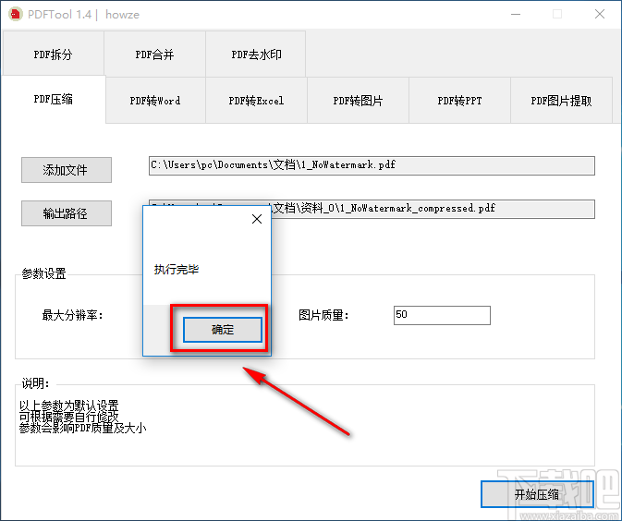Select the PDF去水印 tab
Image resolution: width=622 pixels, height=521 pixels.
click(x=256, y=54)
